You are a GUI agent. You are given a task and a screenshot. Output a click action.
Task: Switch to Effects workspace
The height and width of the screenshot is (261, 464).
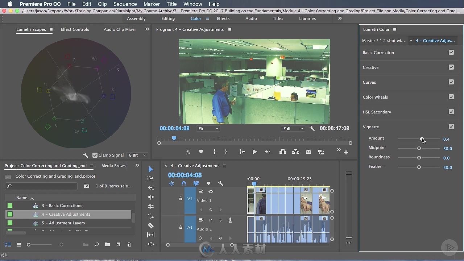(x=223, y=18)
